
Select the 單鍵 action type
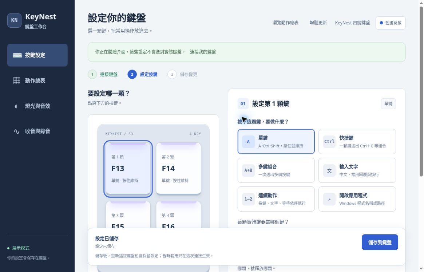click(x=276, y=142)
